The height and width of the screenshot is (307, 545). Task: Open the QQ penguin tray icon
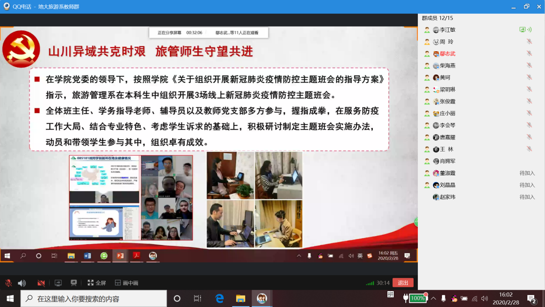[x=454, y=298]
